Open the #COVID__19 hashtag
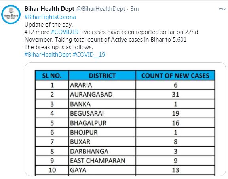This screenshot has width=228, height=179. 89,55
